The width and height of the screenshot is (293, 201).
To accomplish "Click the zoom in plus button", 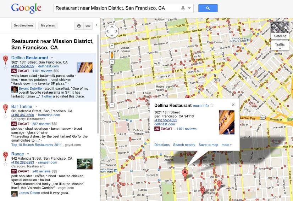I will [x=112, y=62].
